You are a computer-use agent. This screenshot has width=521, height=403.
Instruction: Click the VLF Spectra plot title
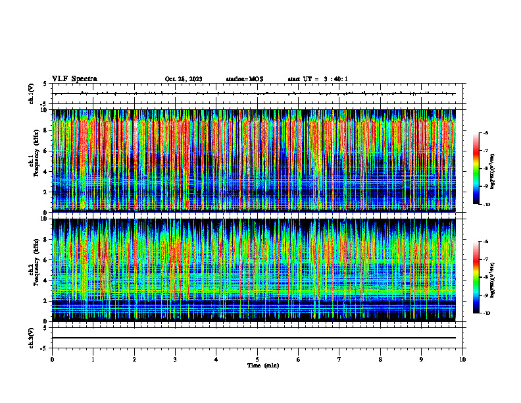tap(74, 79)
